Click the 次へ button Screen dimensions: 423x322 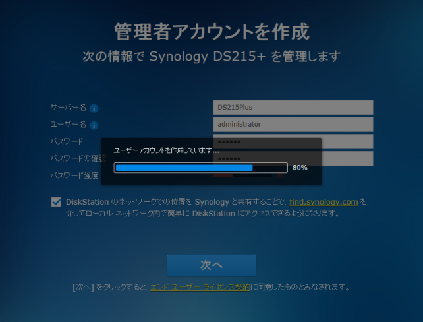pos(211,265)
